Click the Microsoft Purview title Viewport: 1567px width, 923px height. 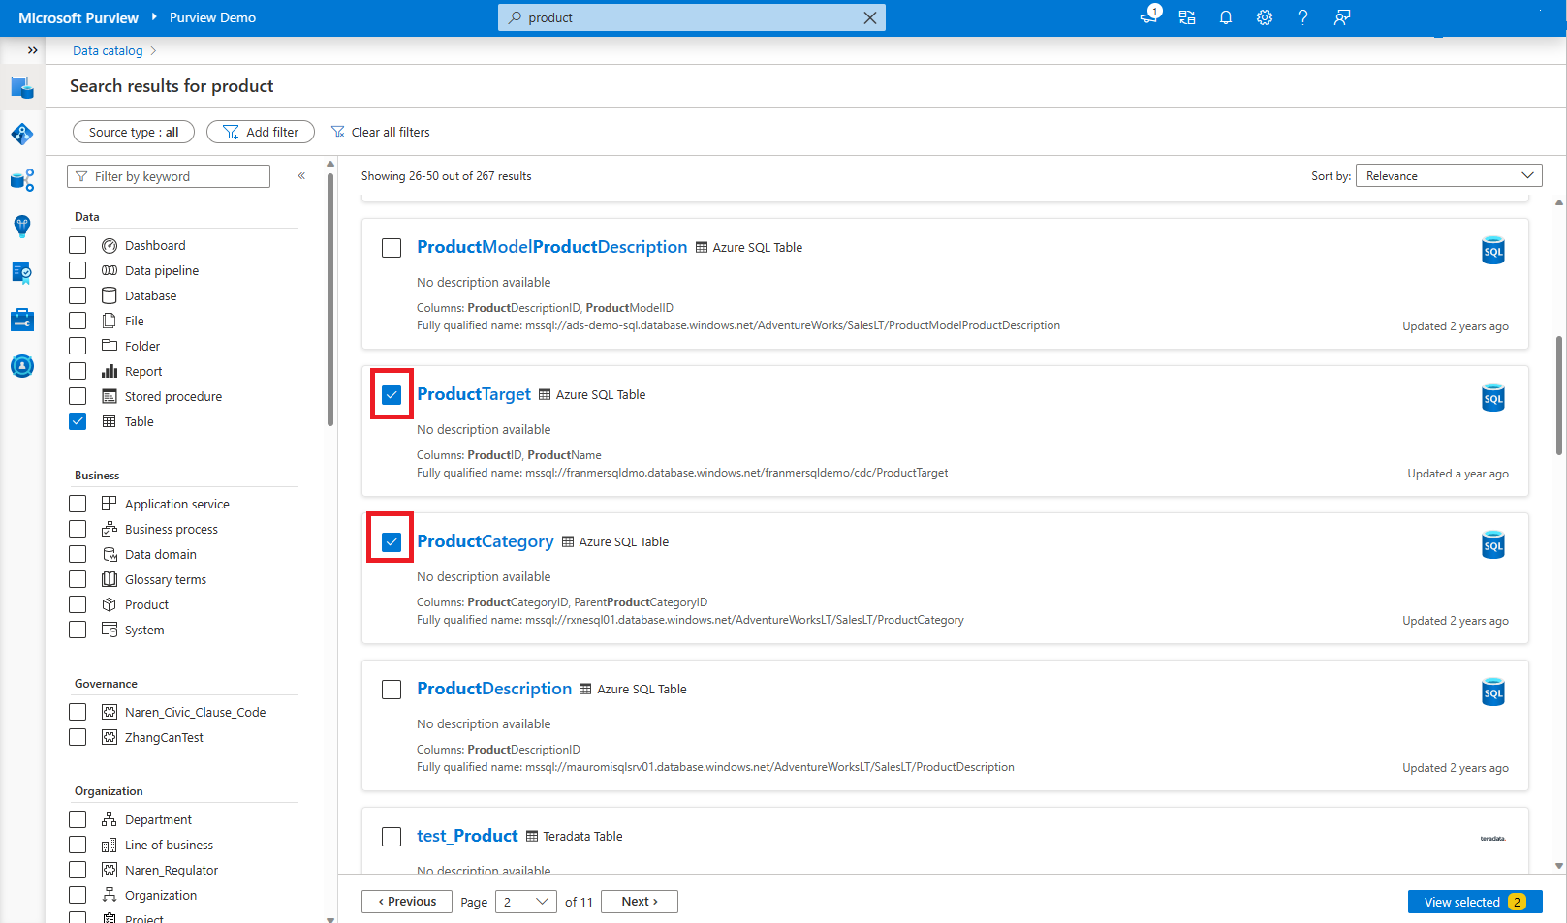[78, 17]
